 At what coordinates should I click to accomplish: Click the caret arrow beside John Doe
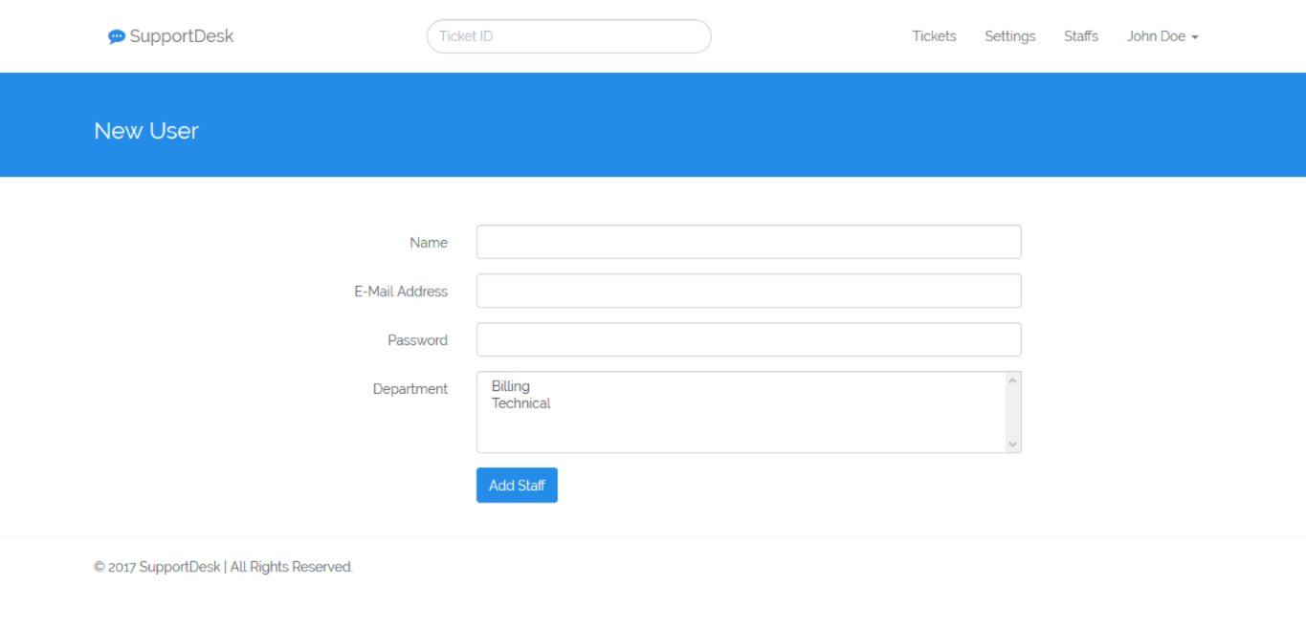(1195, 37)
